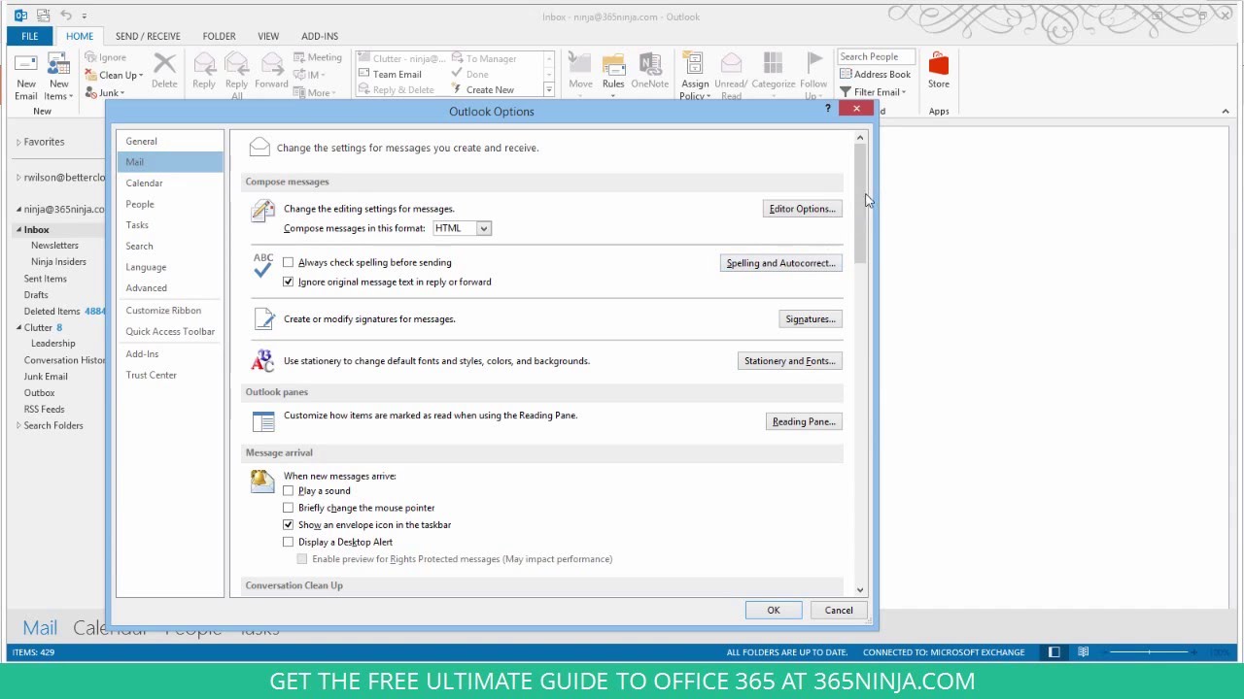Cancel the Outlook Options dialog
This screenshot has height=699, width=1244.
coord(839,611)
